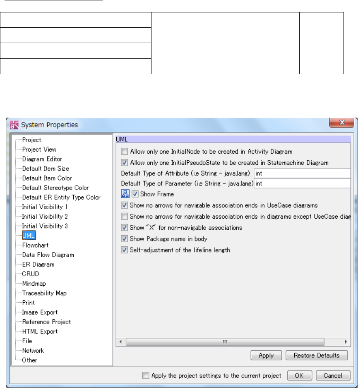Enable no arrows in diagrams except UseCase
This screenshot has height=388, width=358.
pos(124,216)
